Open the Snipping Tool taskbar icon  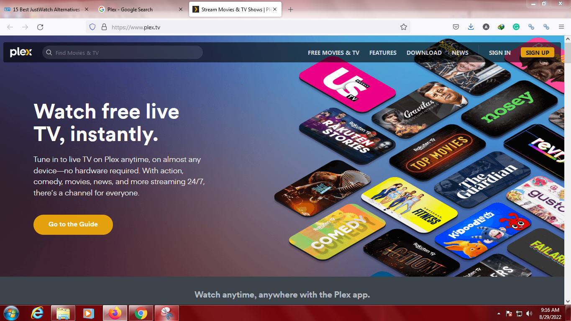(167, 313)
